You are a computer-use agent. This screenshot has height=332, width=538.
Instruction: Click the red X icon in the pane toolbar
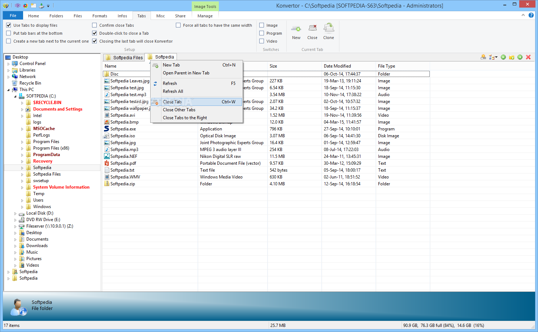[x=528, y=57]
